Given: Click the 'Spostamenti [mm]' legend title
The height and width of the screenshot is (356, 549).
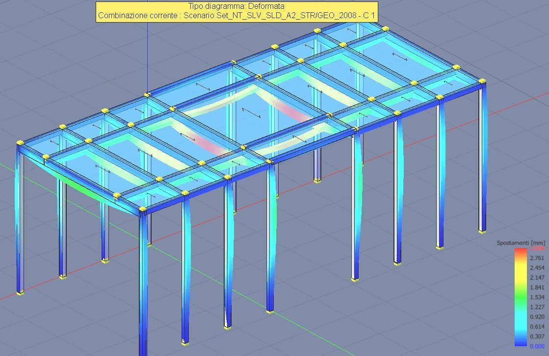Looking at the screenshot, I should [x=521, y=243].
